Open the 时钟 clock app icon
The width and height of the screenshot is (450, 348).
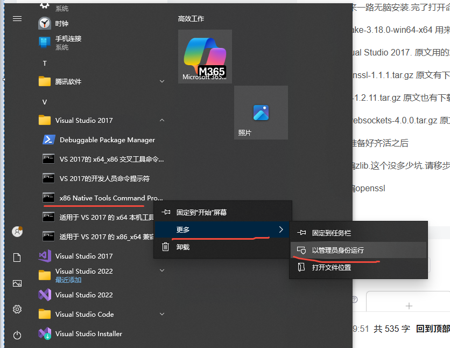[45, 23]
